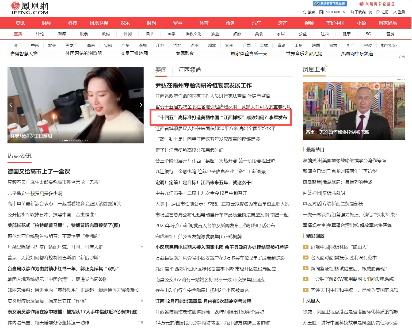This screenshot has width=412, height=328.
Task: Open the search (搜索) icon
Action: click(x=305, y=12)
